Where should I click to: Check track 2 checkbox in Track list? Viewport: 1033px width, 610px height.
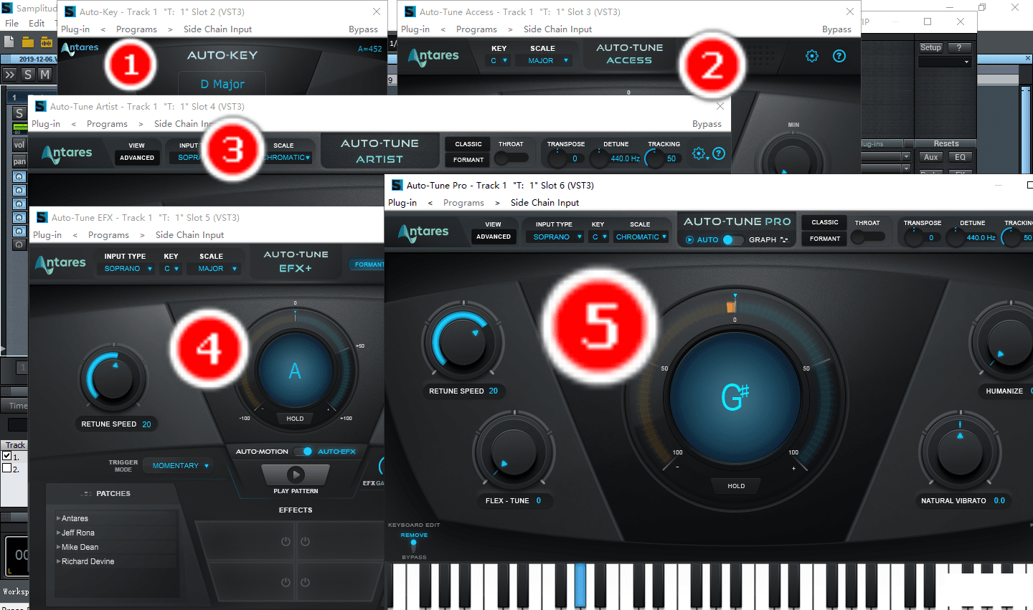pos(7,468)
